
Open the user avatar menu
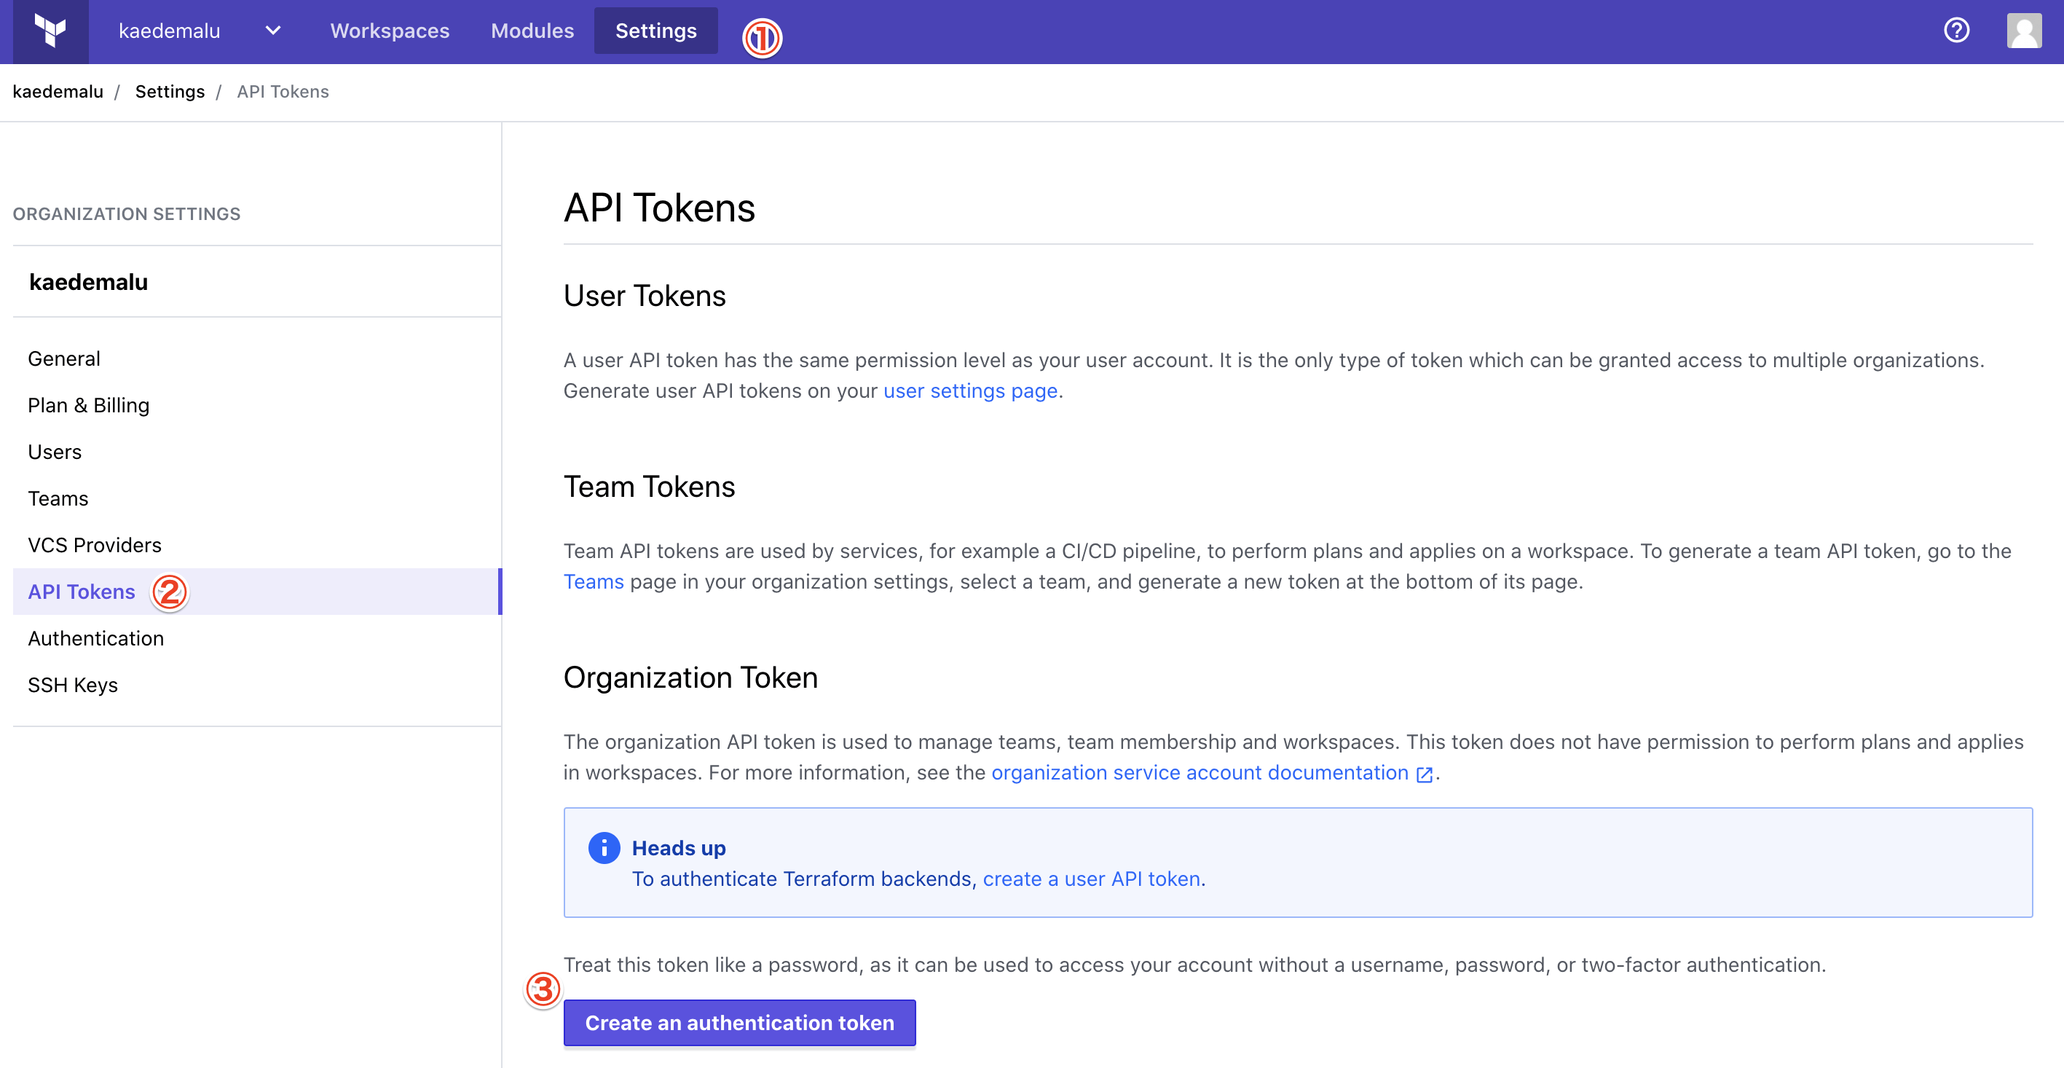point(2024,31)
